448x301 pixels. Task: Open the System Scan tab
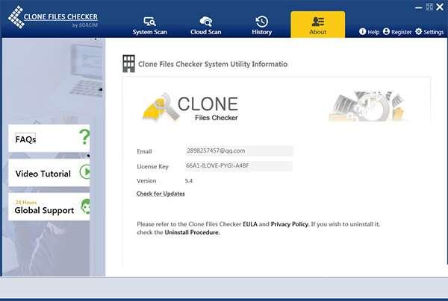149,25
